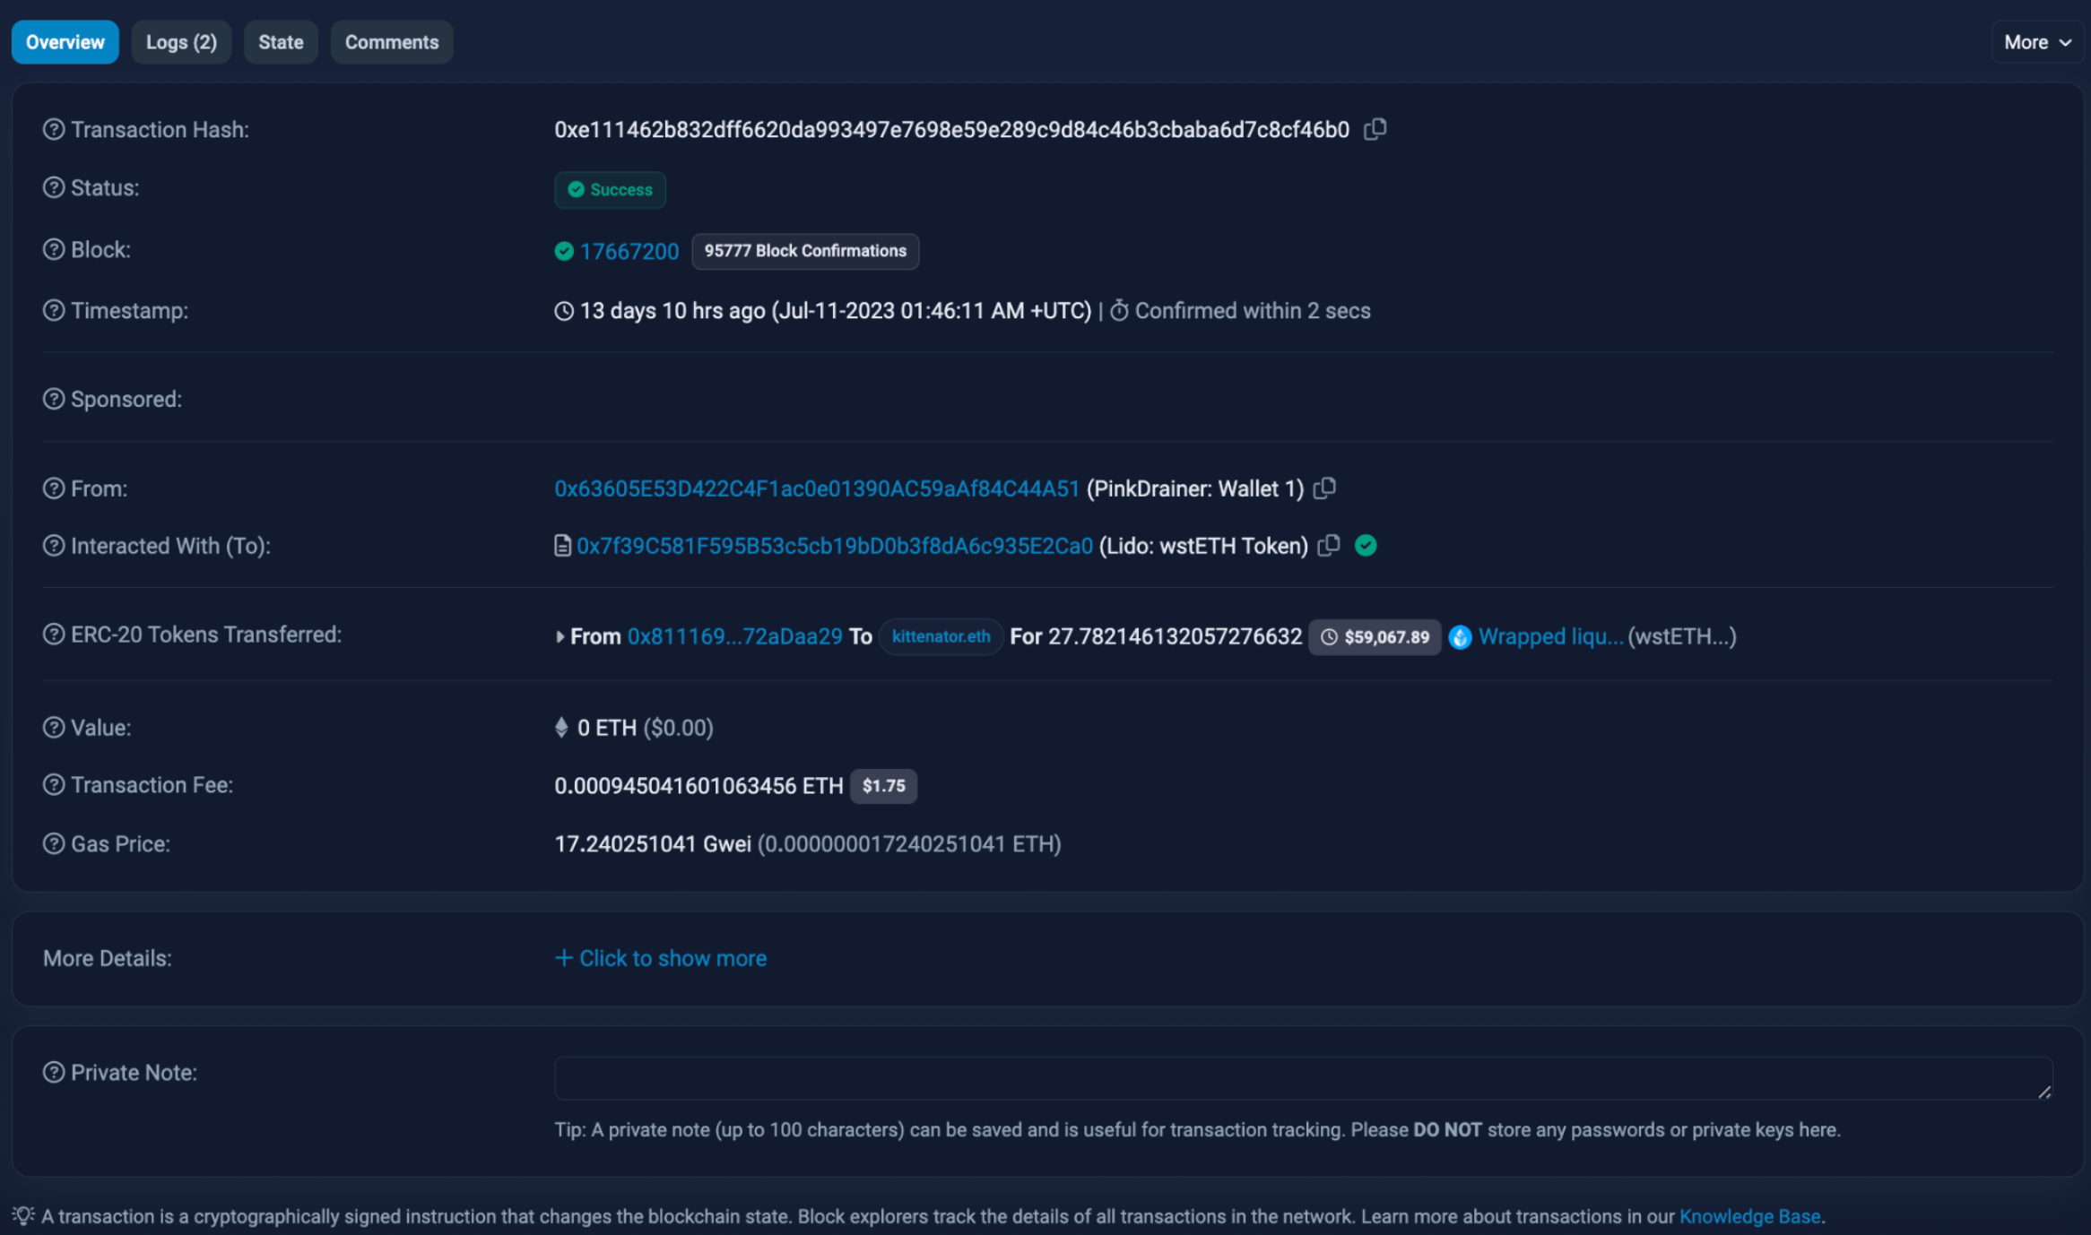Click the Private Note help icon
The height and width of the screenshot is (1235, 2091).
click(x=54, y=1073)
